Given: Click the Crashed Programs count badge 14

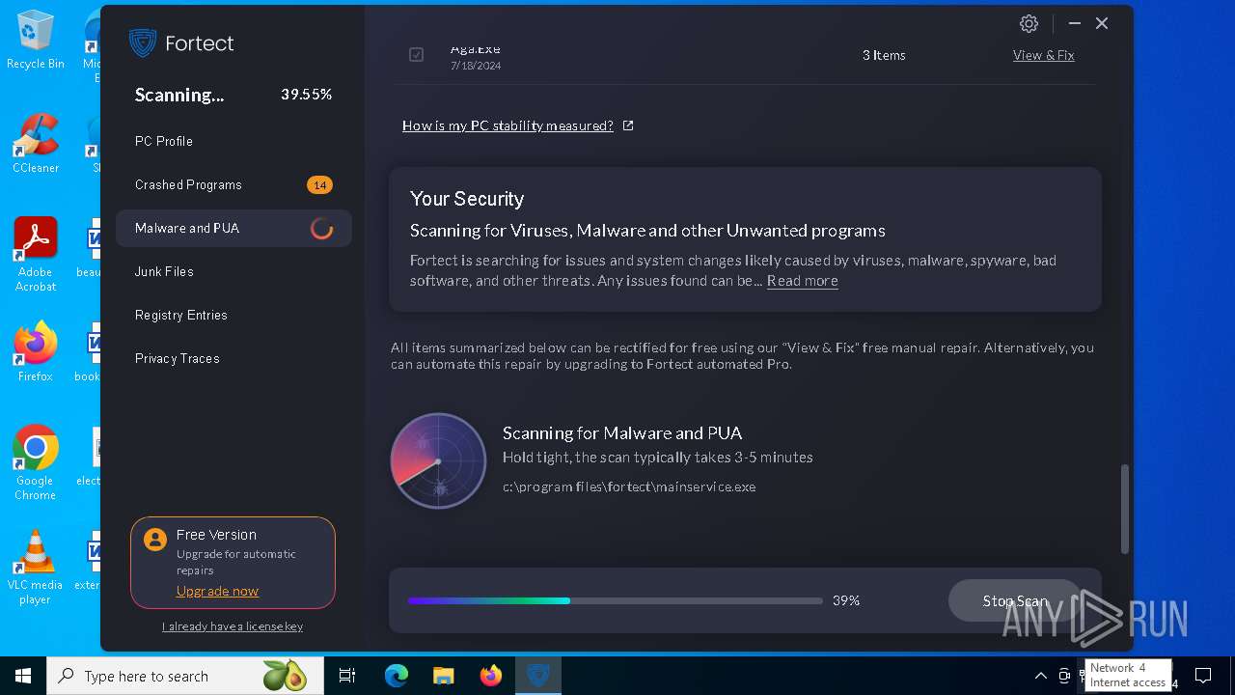Looking at the screenshot, I should tap(319, 184).
